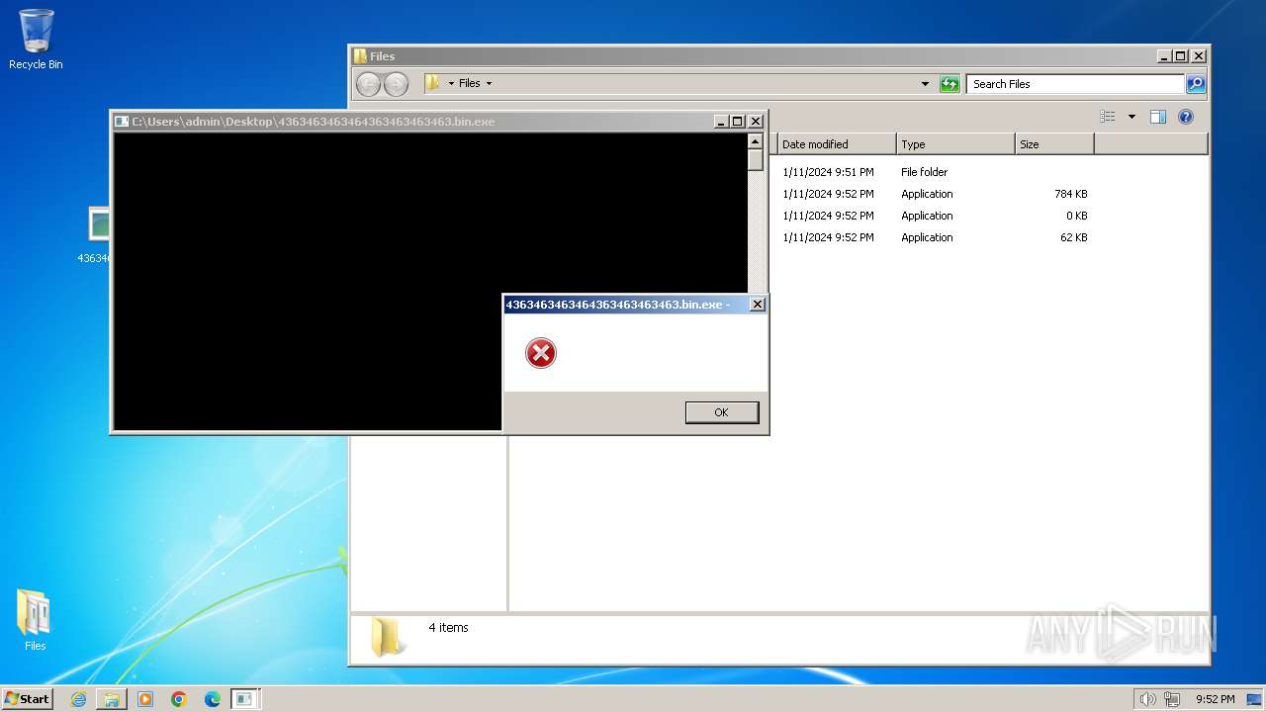
Task: Click volume speaker tray icon
Action: 1147,699
